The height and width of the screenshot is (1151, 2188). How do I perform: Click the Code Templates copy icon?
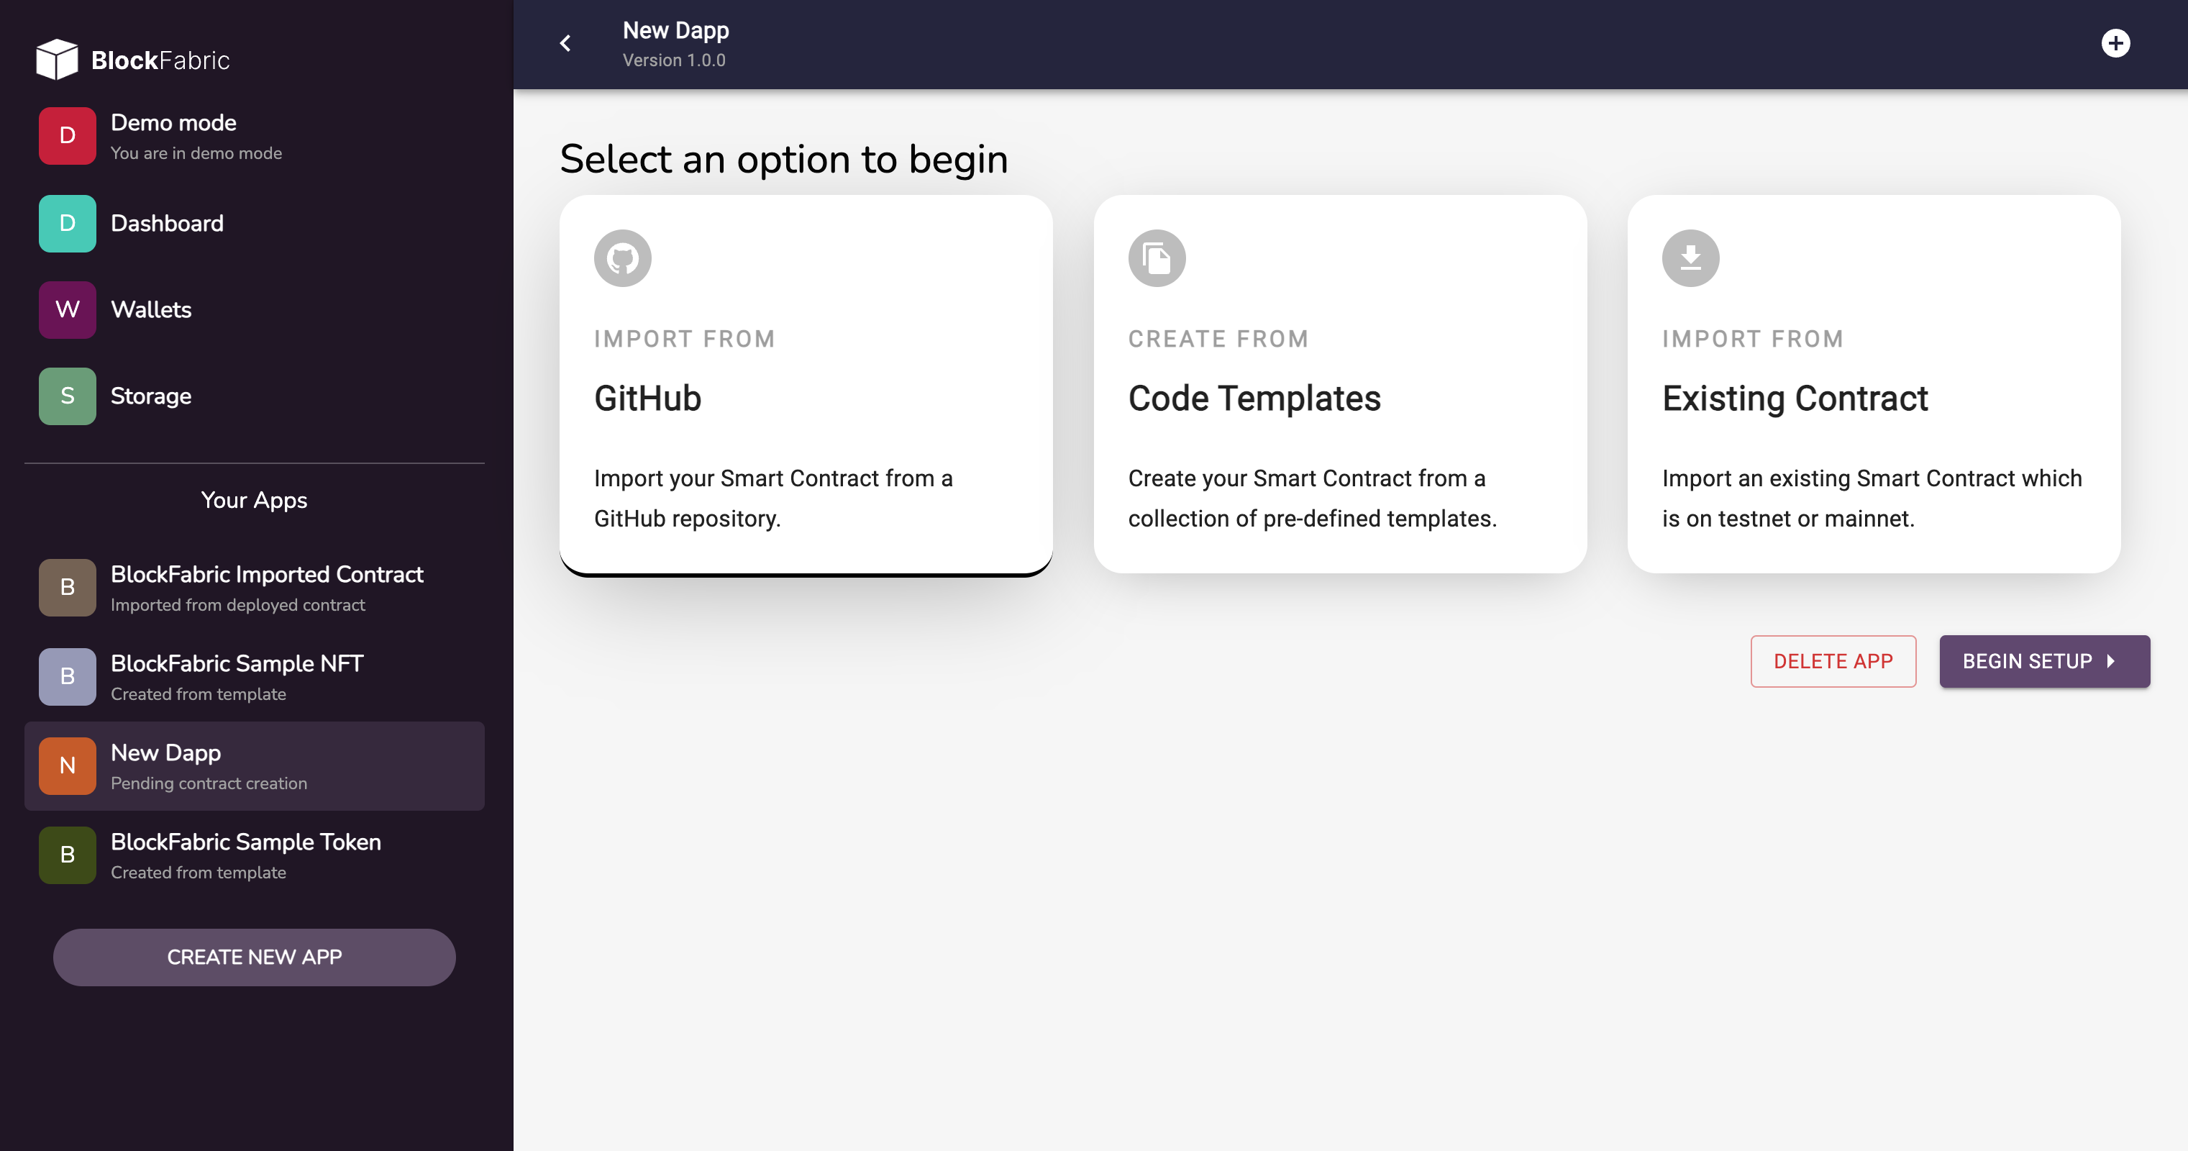click(1156, 258)
